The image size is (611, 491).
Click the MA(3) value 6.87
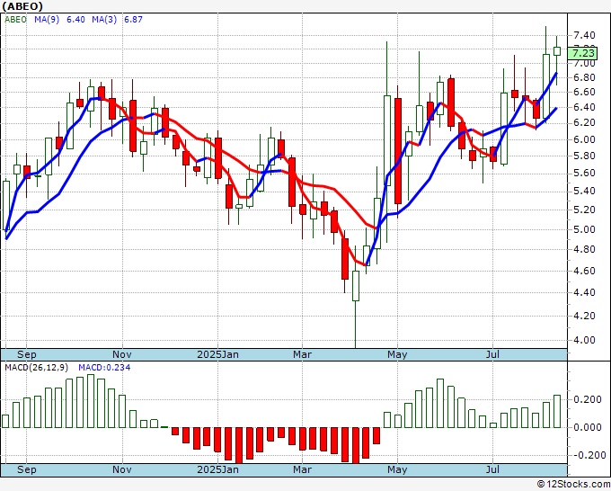(x=133, y=20)
